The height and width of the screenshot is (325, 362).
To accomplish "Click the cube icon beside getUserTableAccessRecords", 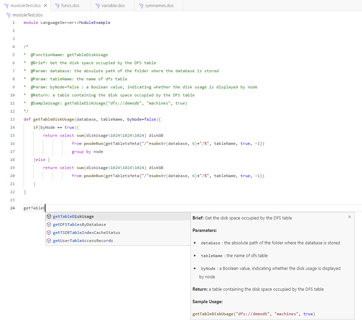I will [x=49, y=241].
